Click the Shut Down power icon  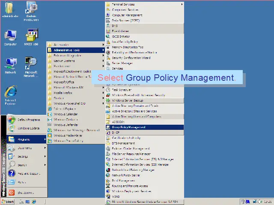tap(12, 193)
